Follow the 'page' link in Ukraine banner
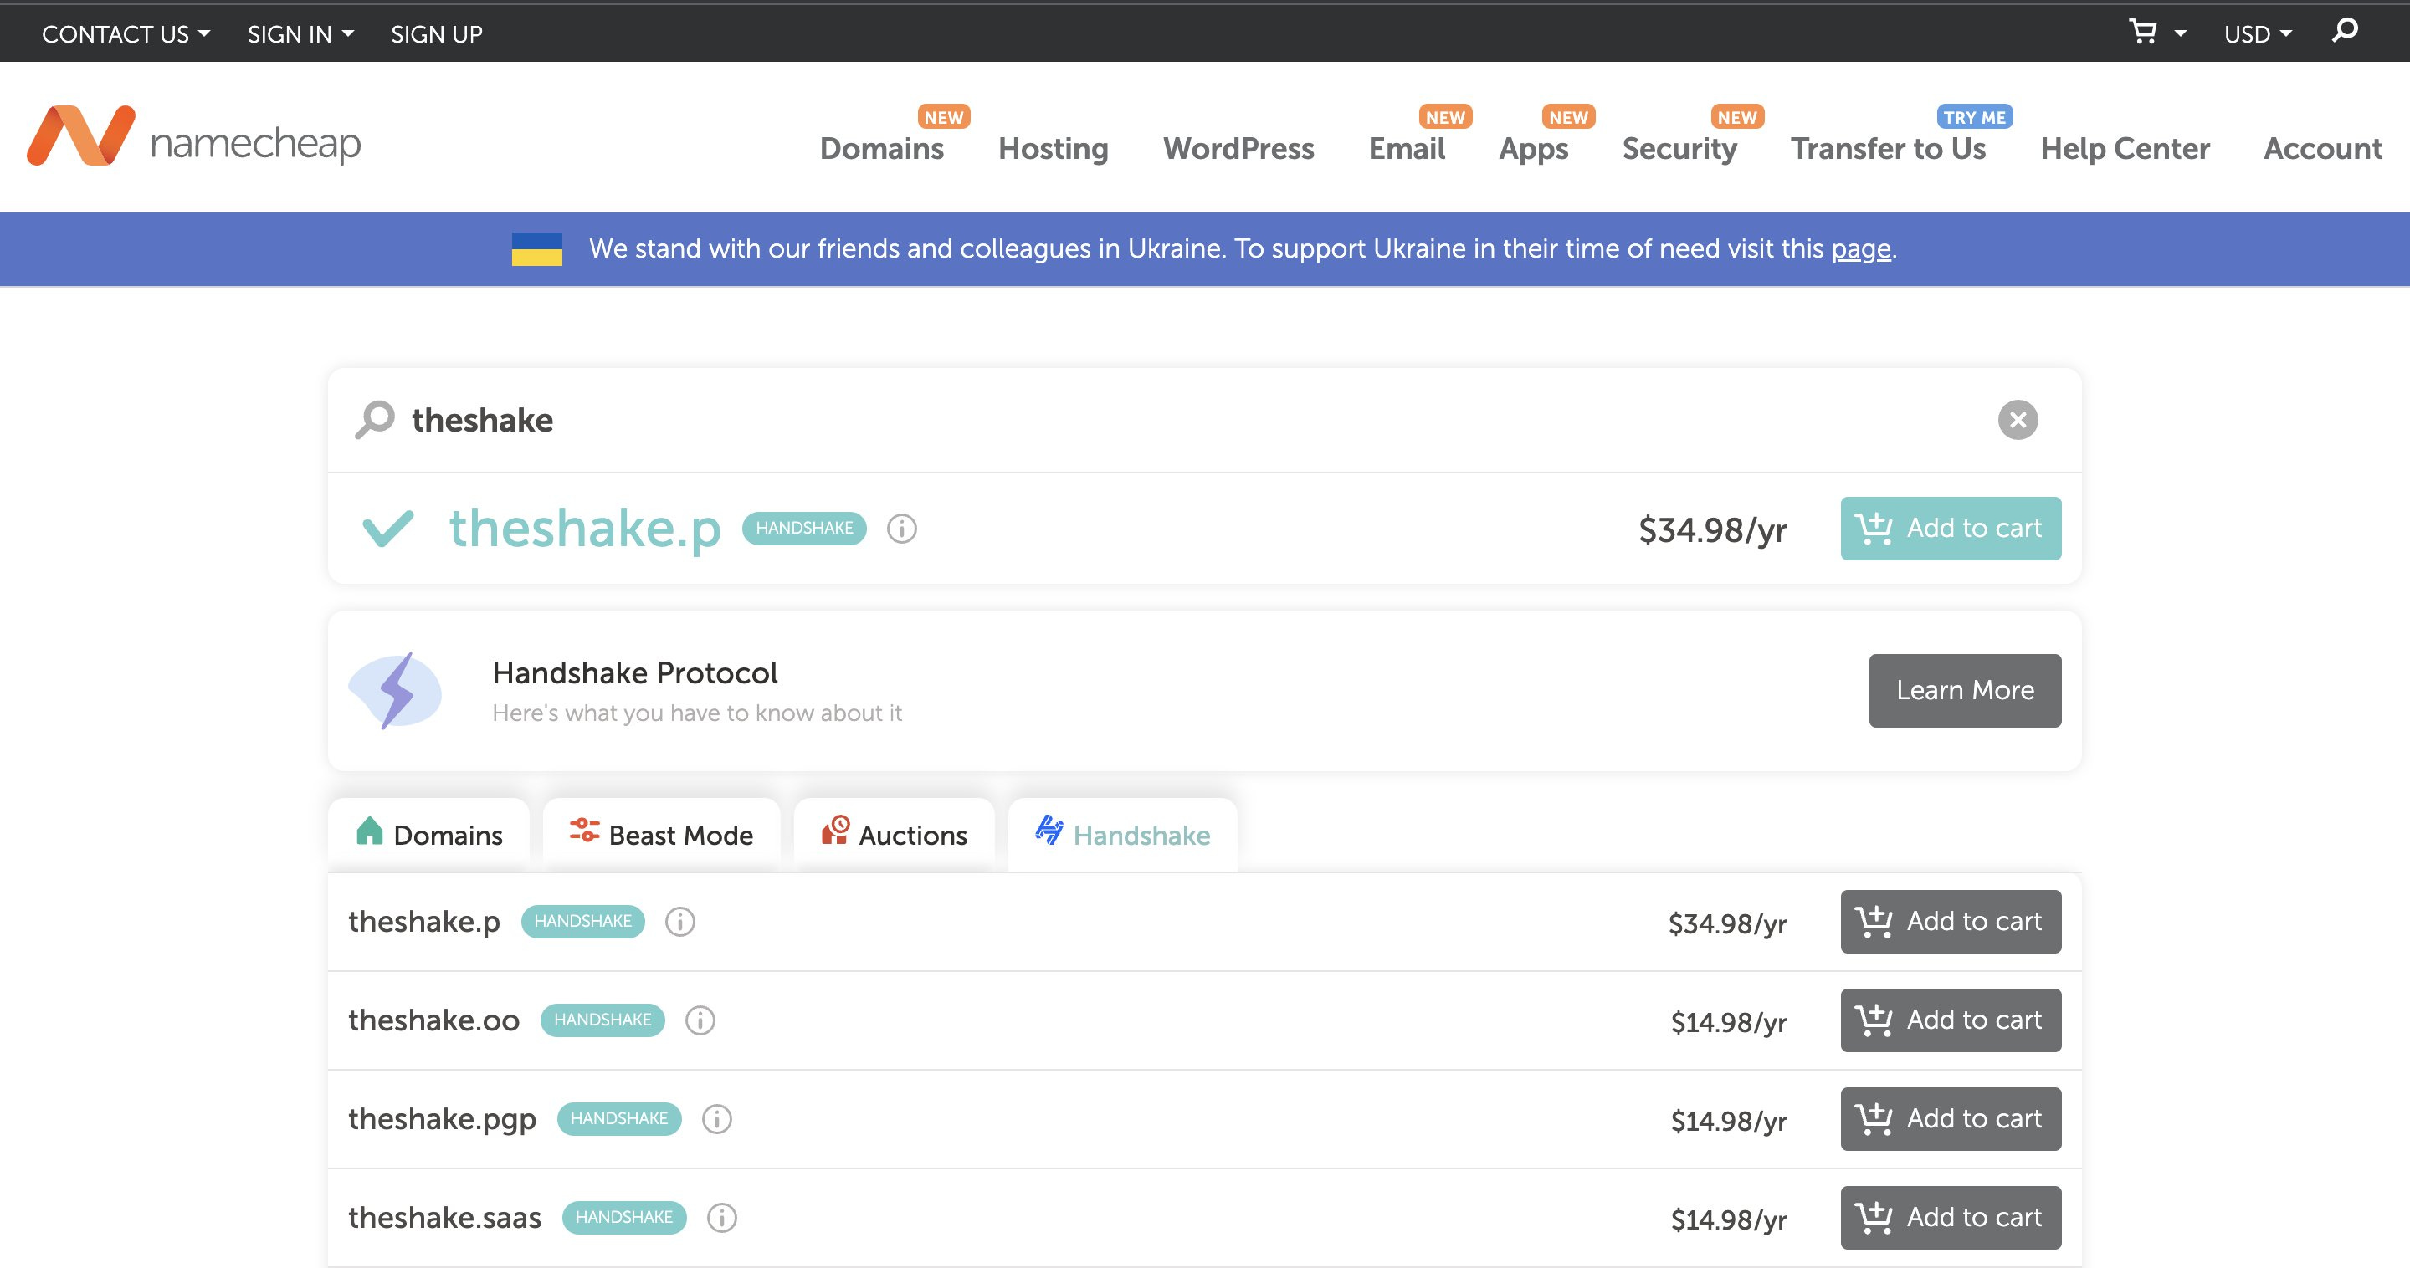2410x1268 pixels. point(1861,248)
